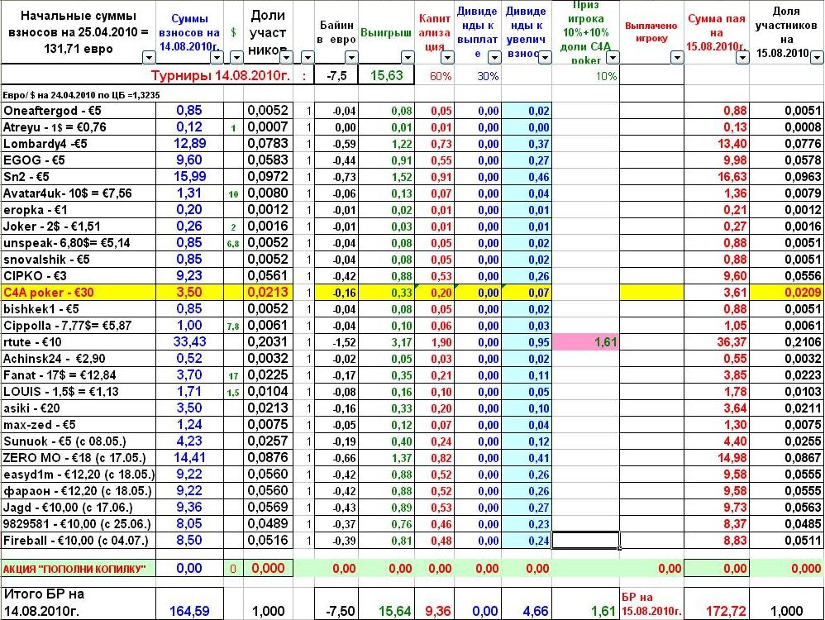The width and height of the screenshot is (825, 620).
Task: Click the 'LOUIS - 1,5$ = €1,13' cell
Action: click(79, 392)
